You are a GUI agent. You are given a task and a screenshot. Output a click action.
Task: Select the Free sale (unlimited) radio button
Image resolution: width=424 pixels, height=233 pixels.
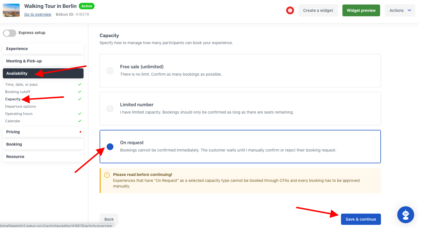[x=110, y=71]
